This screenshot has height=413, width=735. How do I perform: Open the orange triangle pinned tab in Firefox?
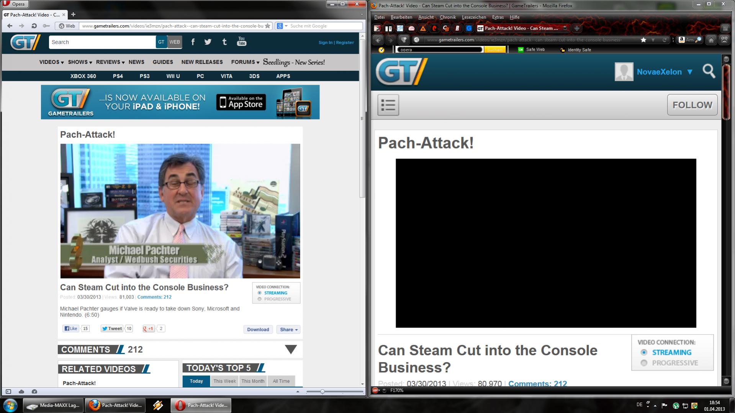423,28
